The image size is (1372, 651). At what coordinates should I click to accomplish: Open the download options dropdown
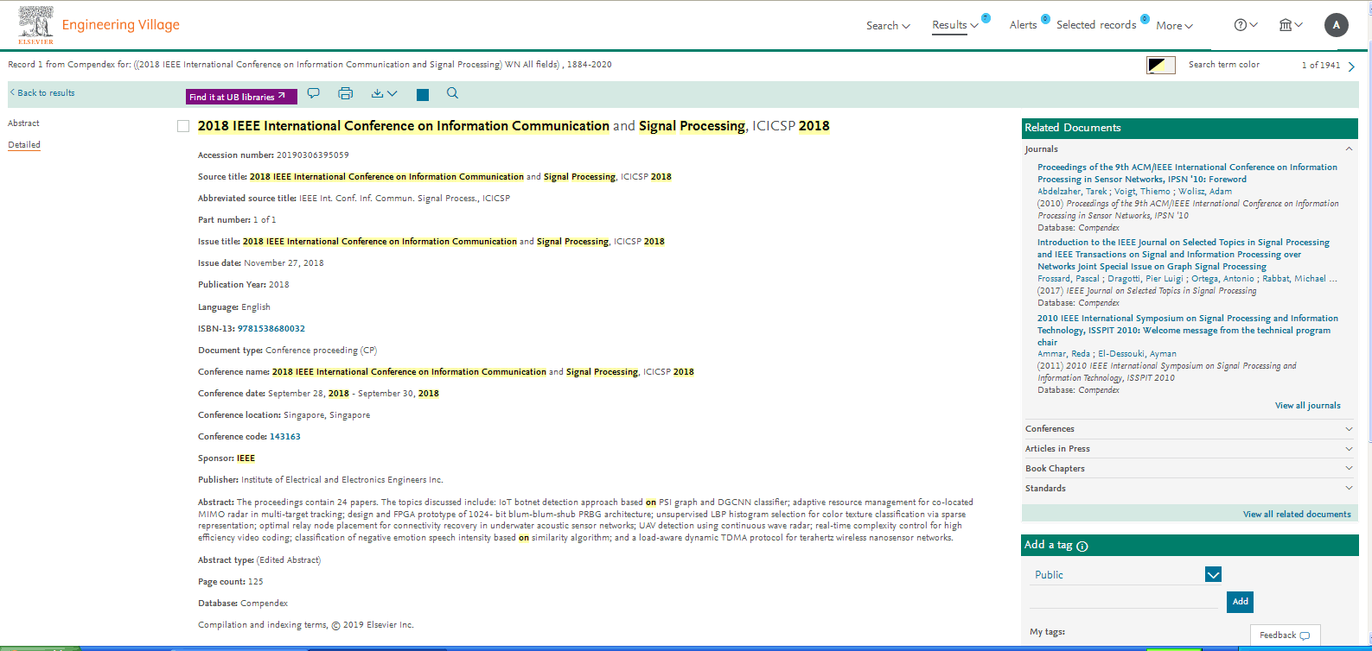click(384, 93)
